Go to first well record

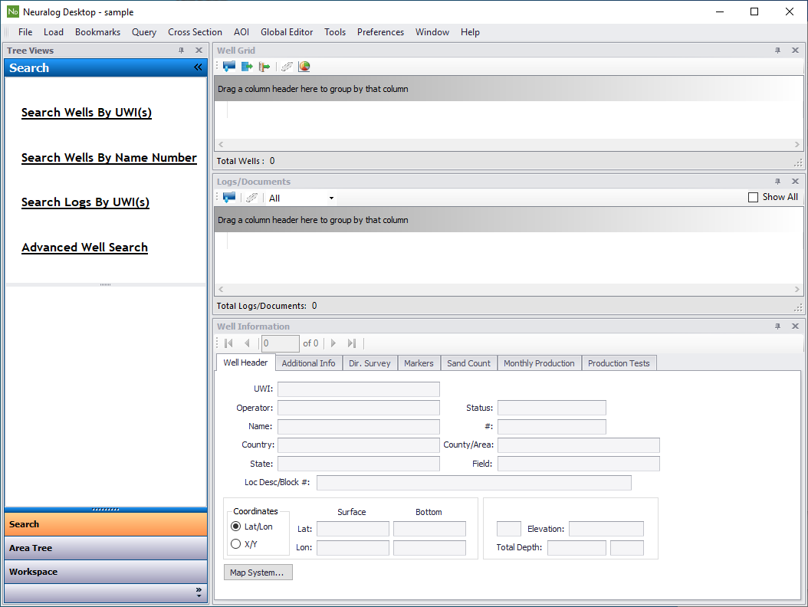point(228,343)
